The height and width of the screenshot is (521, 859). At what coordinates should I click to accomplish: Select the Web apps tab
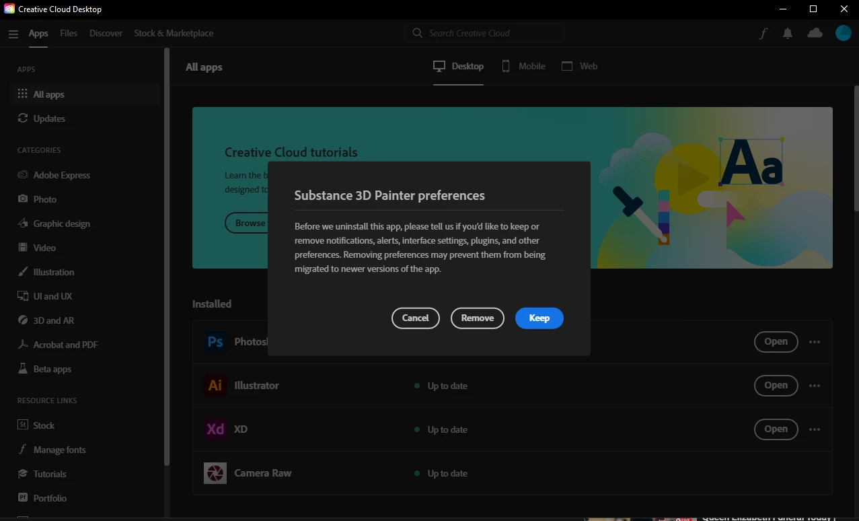point(579,66)
